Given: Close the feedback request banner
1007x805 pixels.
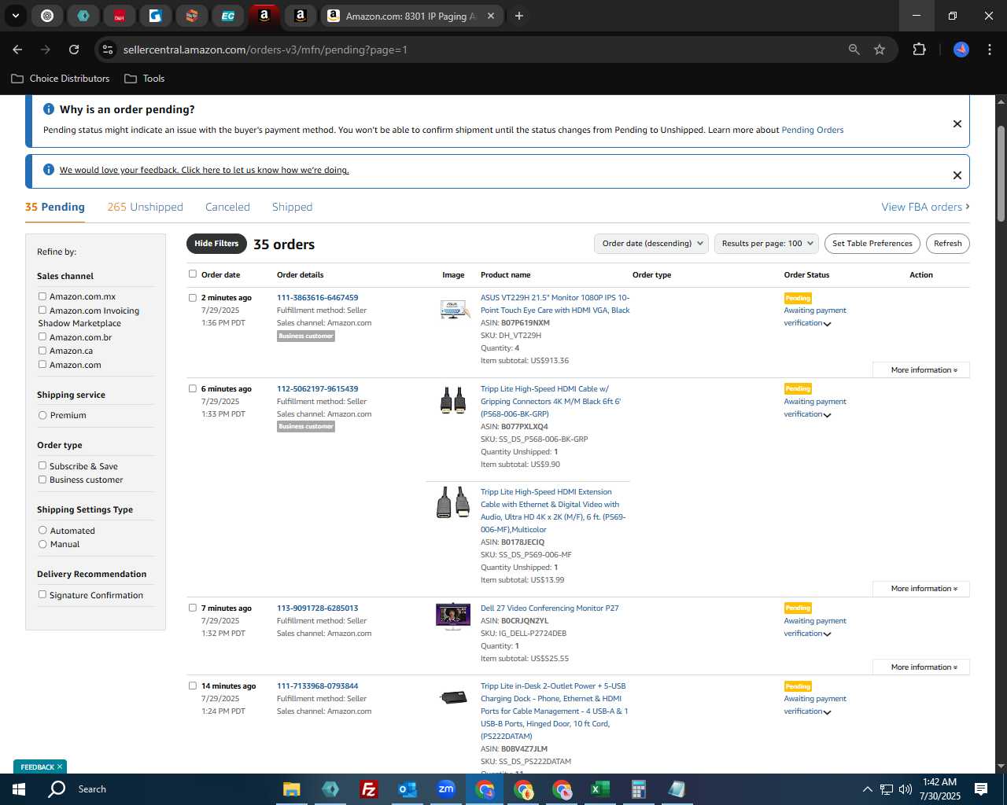Looking at the screenshot, I should coord(957,175).
